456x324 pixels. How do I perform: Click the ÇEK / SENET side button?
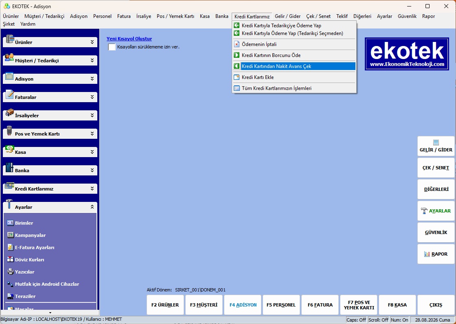[x=436, y=168]
